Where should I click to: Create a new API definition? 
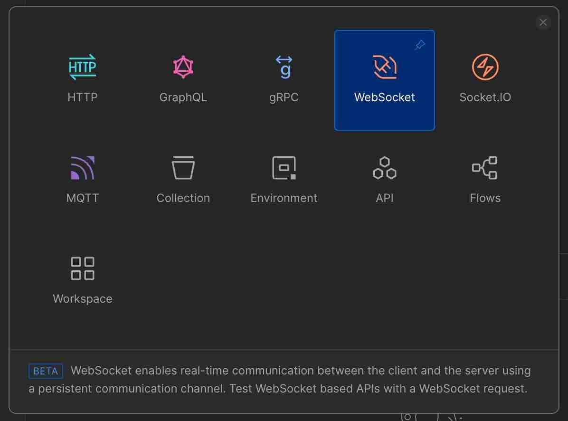coord(385,179)
